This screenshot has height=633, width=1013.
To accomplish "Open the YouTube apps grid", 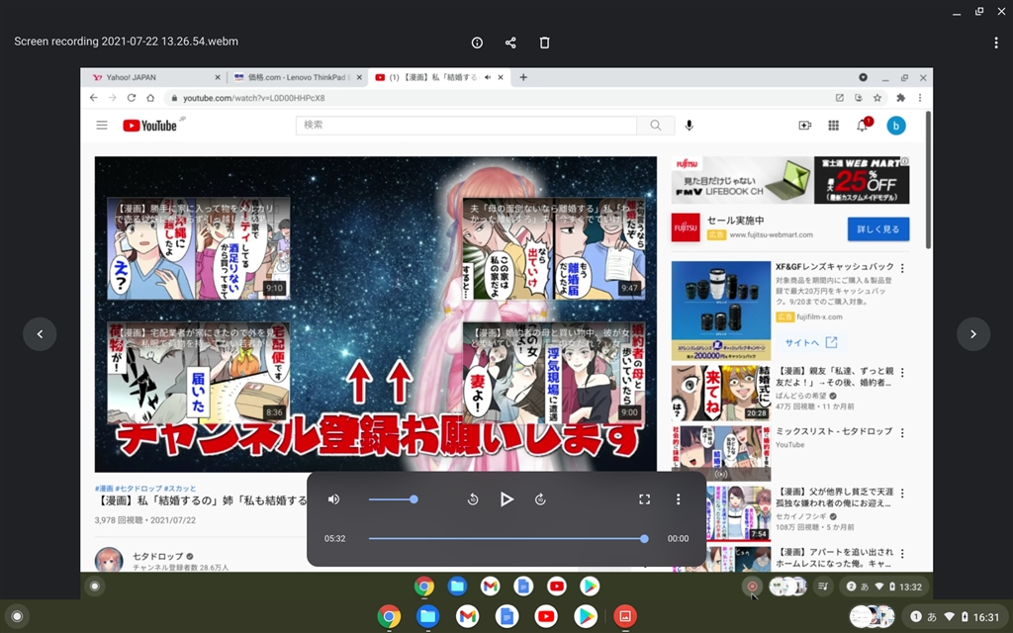I will (833, 126).
